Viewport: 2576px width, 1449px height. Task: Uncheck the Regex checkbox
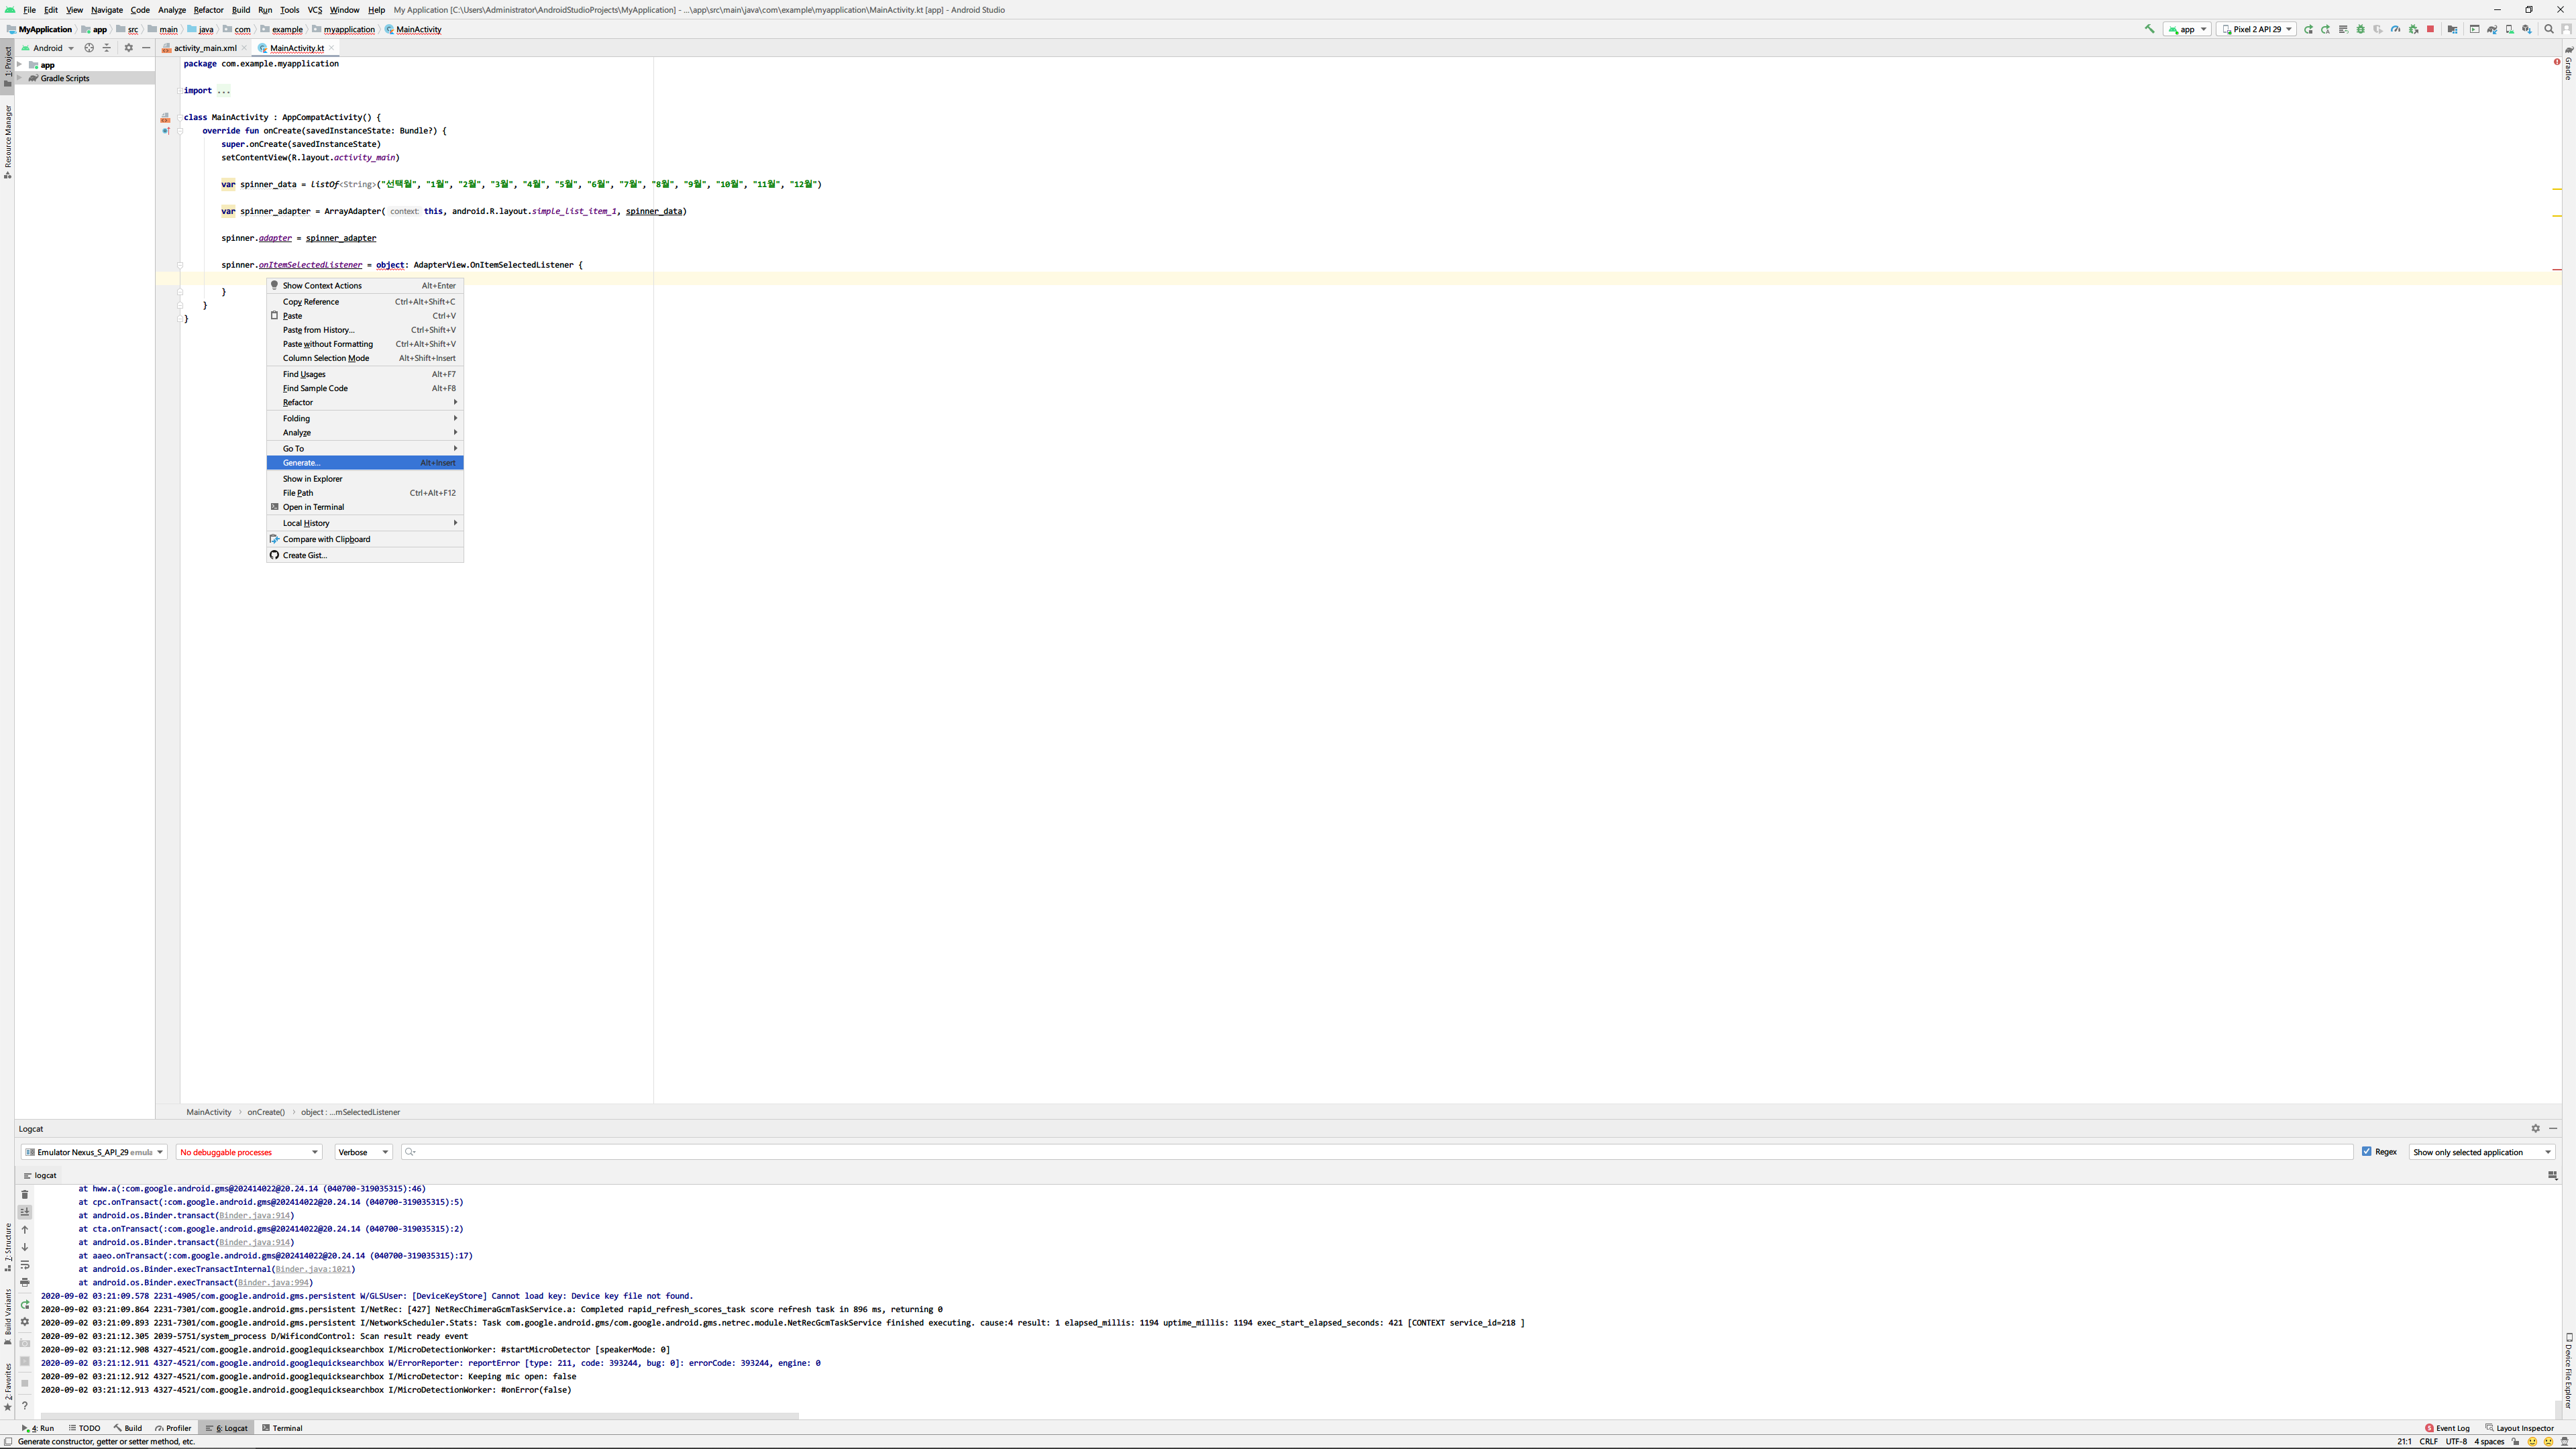pos(2366,1152)
